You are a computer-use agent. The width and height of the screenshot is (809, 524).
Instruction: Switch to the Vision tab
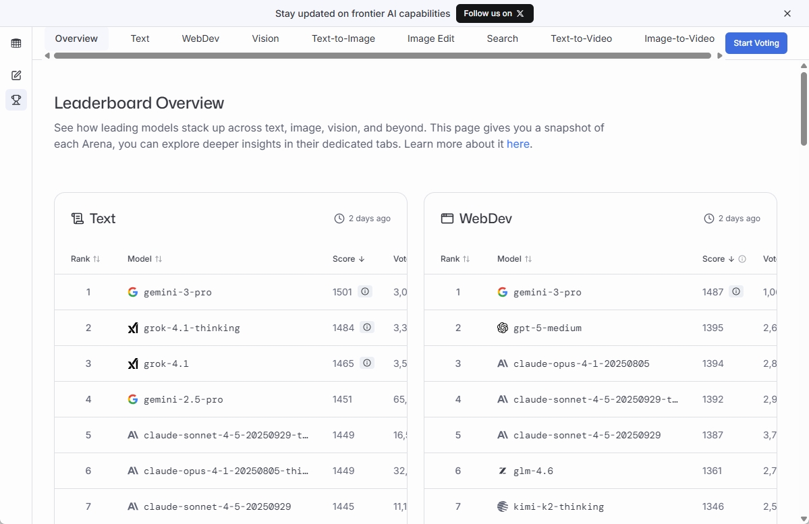(265, 38)
